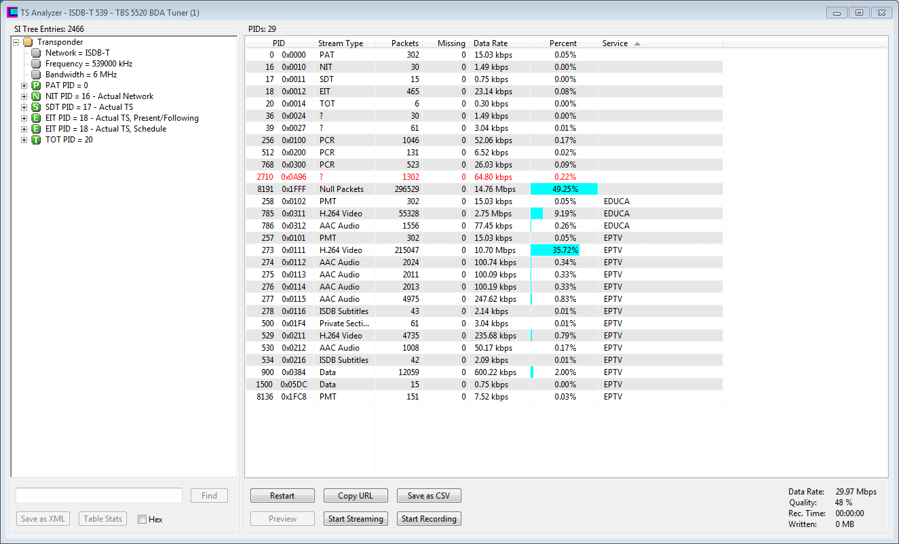Expand the TOT PID = 20 node
Viewport: 899px width, 544px height.
coord(24,140)
